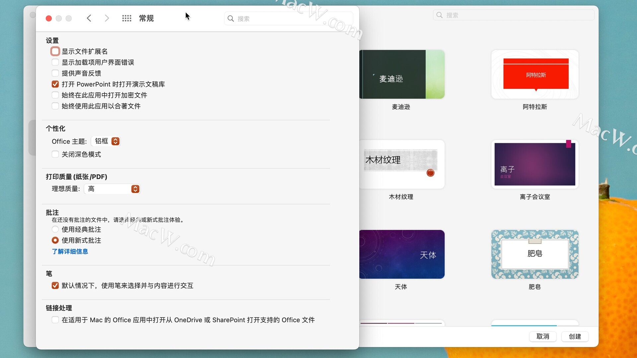Open the 了解详细信息 link
This screenshot has height=358, width=637.
pyautogui.click(x=70, y=252)
